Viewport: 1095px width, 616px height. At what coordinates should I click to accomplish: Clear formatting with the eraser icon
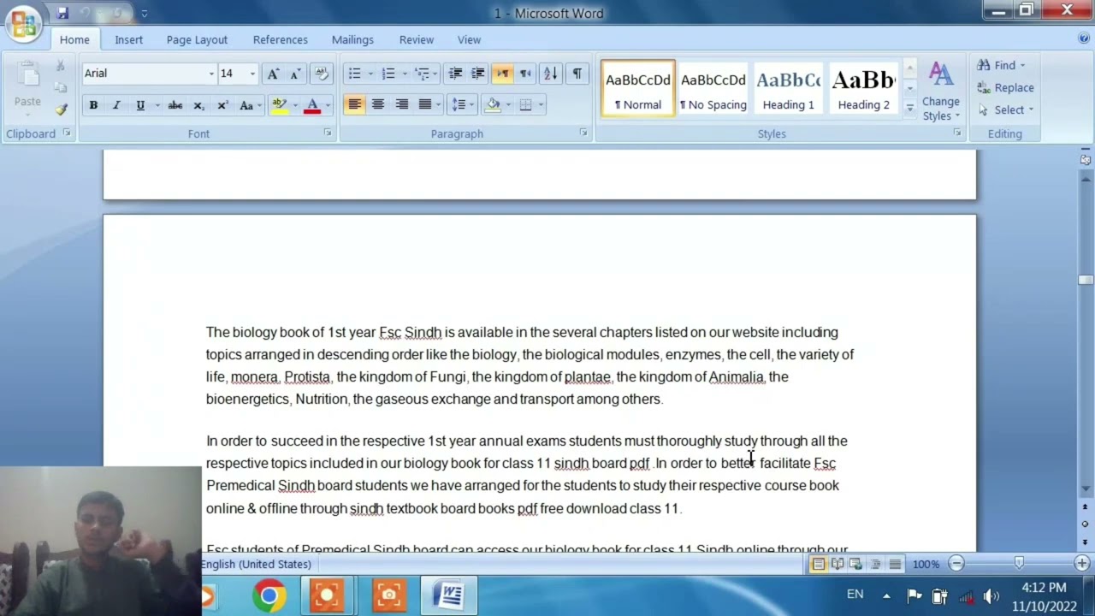[x=322, y=74]
